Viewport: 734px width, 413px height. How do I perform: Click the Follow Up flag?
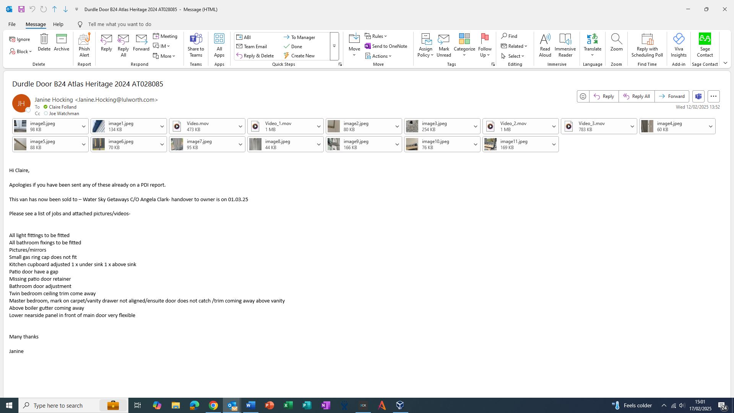tap(485, 45)
